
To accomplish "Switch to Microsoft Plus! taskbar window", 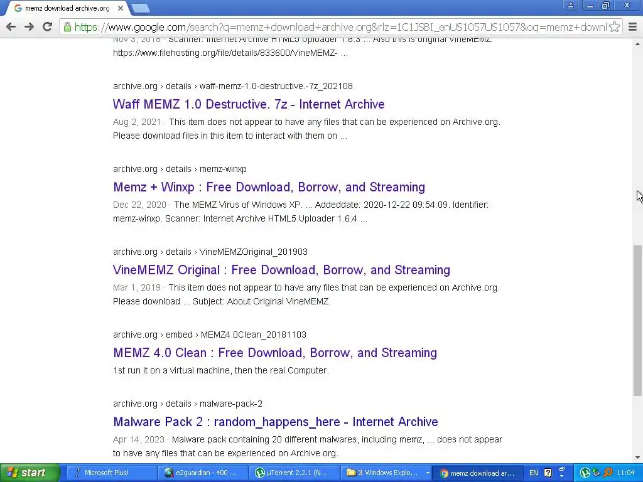I will point(111,473).
